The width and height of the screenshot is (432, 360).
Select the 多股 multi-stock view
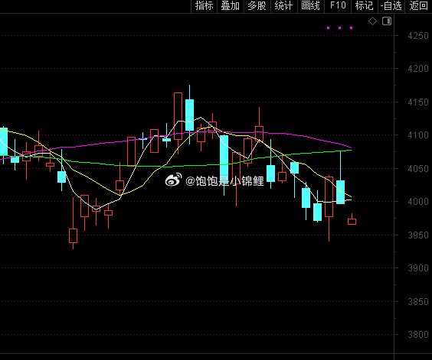pyautogui.click(x=257, y=6)
